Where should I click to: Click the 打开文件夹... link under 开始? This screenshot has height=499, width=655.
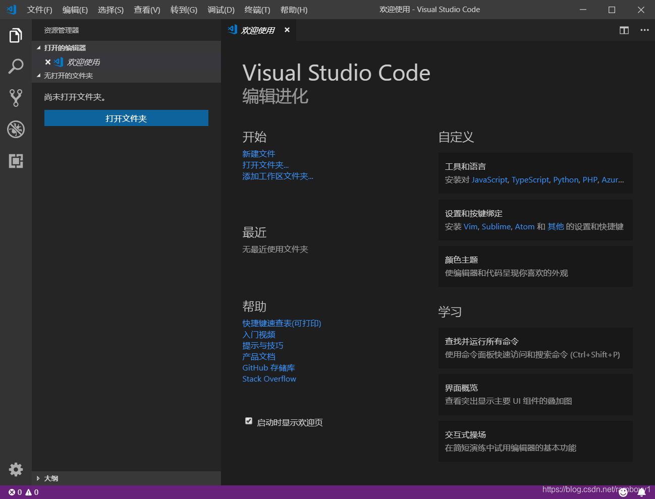(265, 165)
